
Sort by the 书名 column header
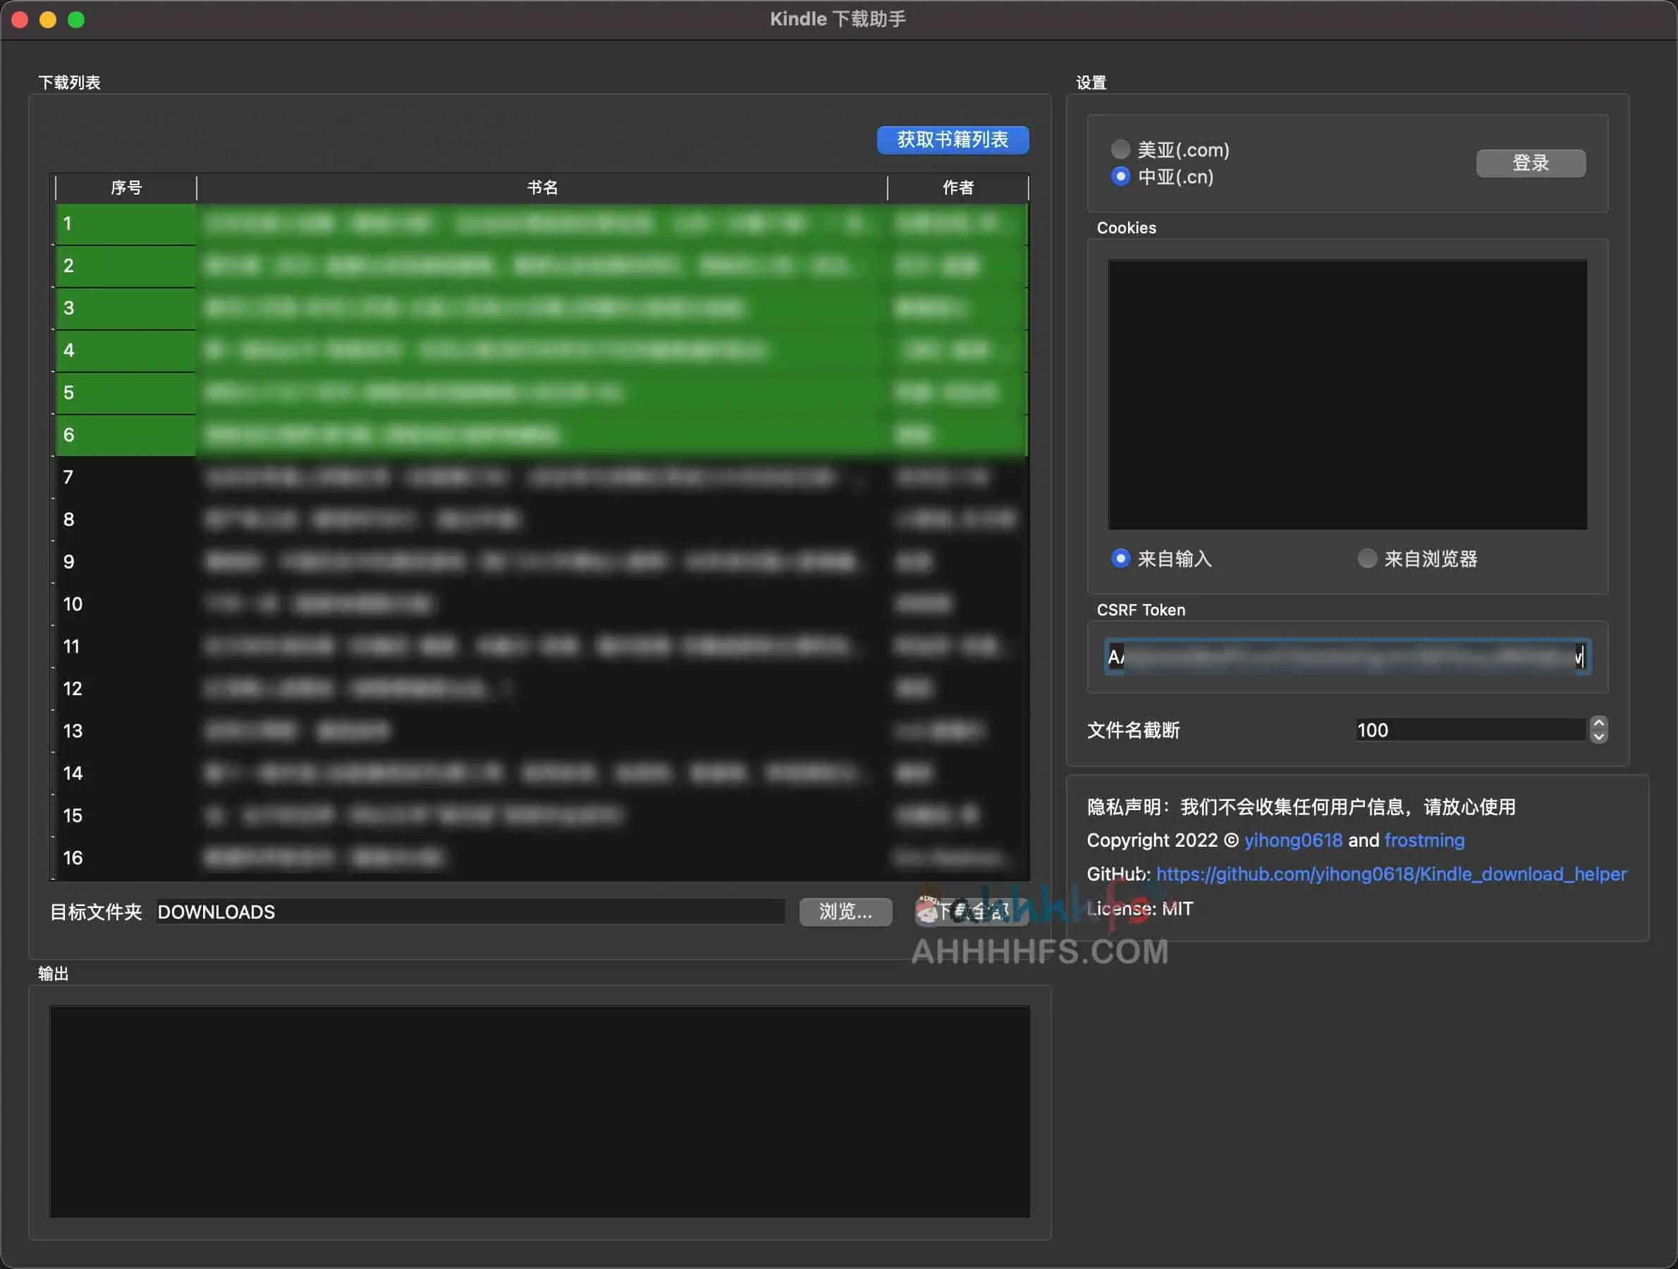click(541, 188)
